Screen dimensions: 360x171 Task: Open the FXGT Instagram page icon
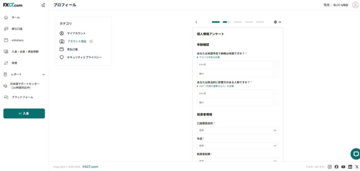coord(330,167)
